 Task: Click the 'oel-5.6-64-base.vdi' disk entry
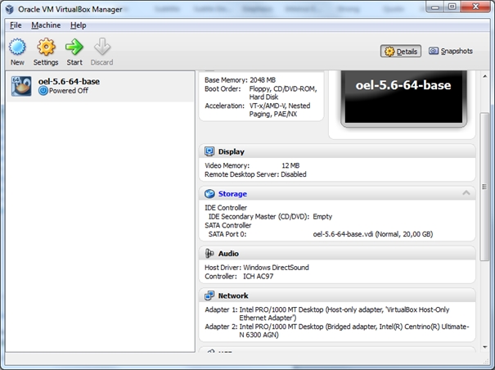(373, 234)
